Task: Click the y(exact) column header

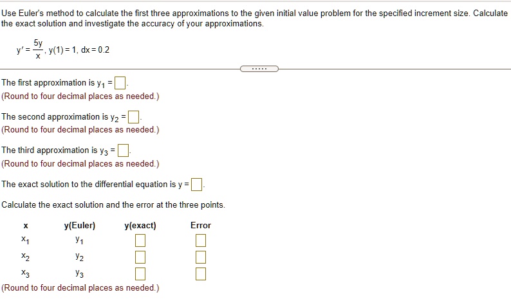Action: (x=140, y=225)
